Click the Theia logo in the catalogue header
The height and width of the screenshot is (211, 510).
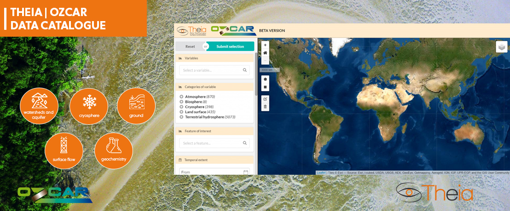(x=191, y=30)
